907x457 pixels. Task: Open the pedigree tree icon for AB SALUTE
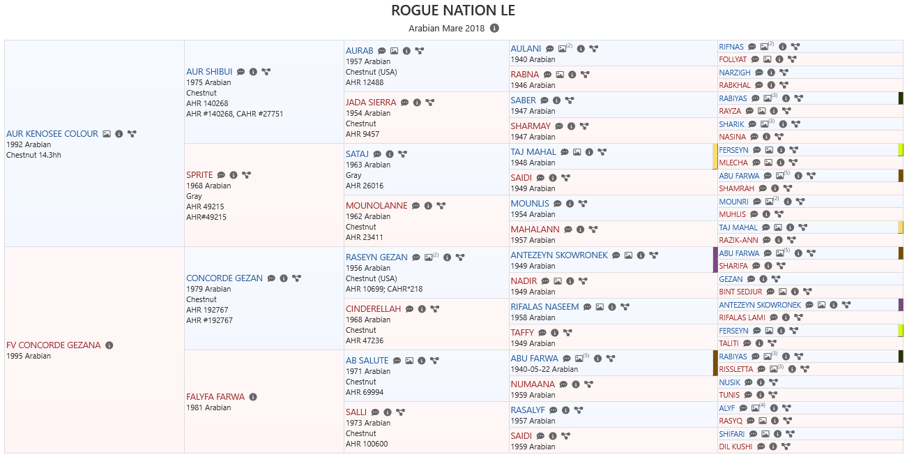434,361
